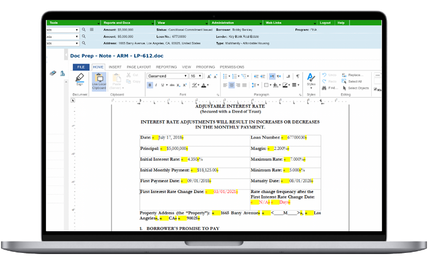Image resolution: width=428 pixels, height=267 pixels.
Task: Click the Shrink Font icon
Action: coord(216,76)
